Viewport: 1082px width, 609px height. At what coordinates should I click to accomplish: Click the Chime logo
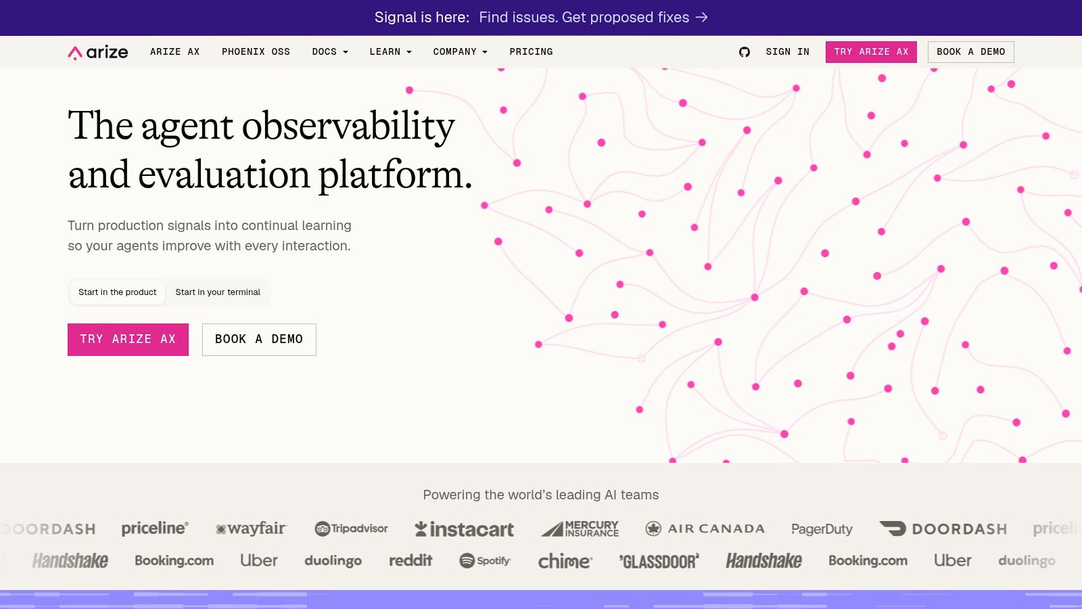pos(565,561)
